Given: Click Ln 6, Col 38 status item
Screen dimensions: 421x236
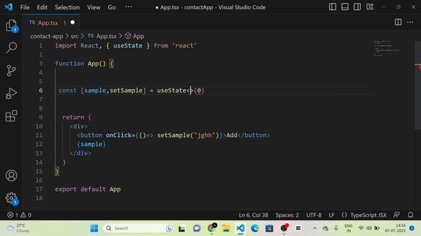Looking at the screenshot, I should pos(253,215).
